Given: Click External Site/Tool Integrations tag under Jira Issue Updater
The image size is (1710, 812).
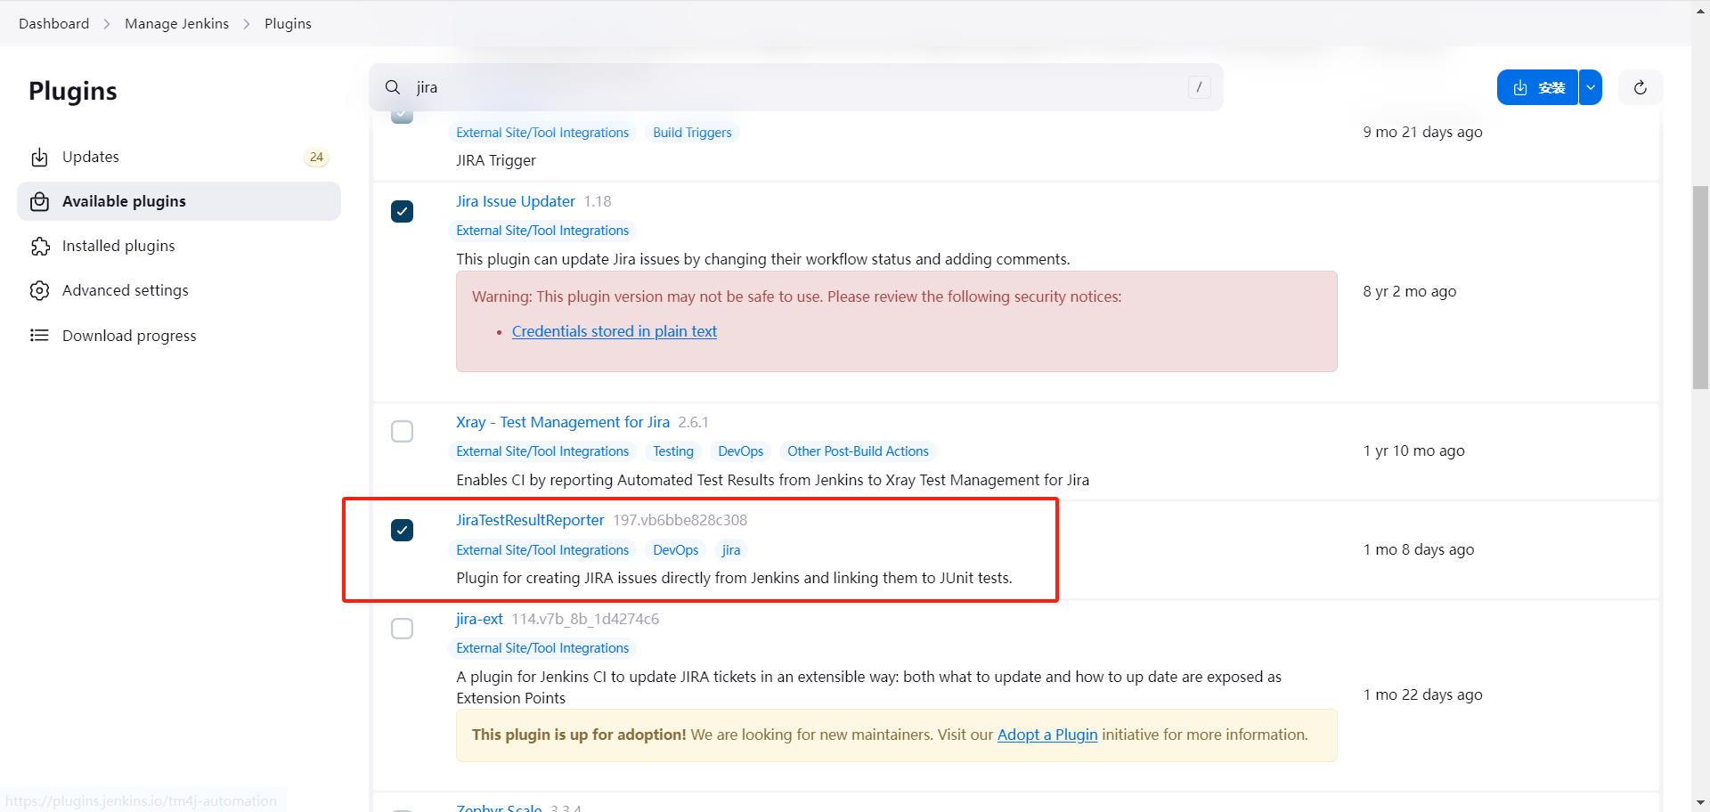Looking at the screenshot, I should (x=542, y=231).
